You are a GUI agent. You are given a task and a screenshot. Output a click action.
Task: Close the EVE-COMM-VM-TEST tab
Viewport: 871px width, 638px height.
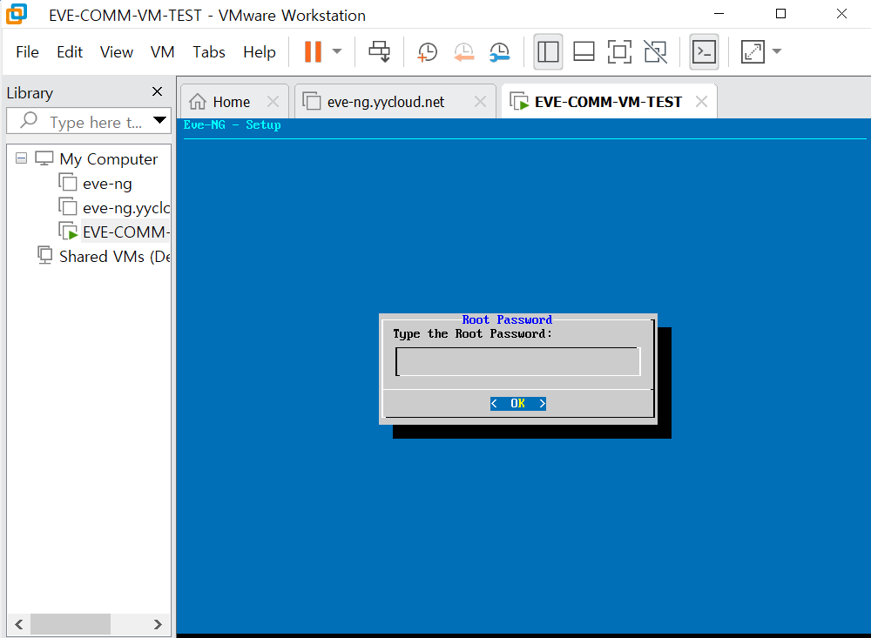[x=701, y=102]
